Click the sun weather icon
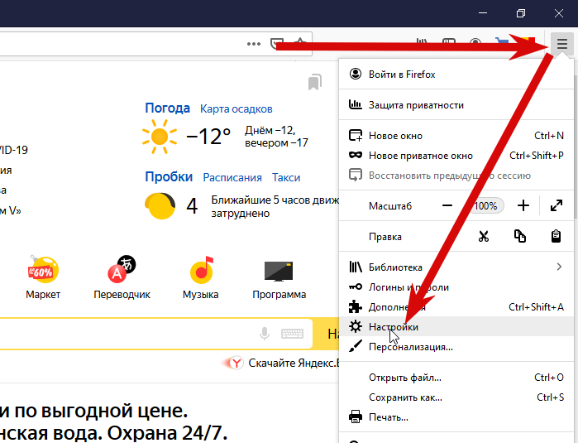The height and width of the screenshot is (443, 578). [x=160, y=137]
